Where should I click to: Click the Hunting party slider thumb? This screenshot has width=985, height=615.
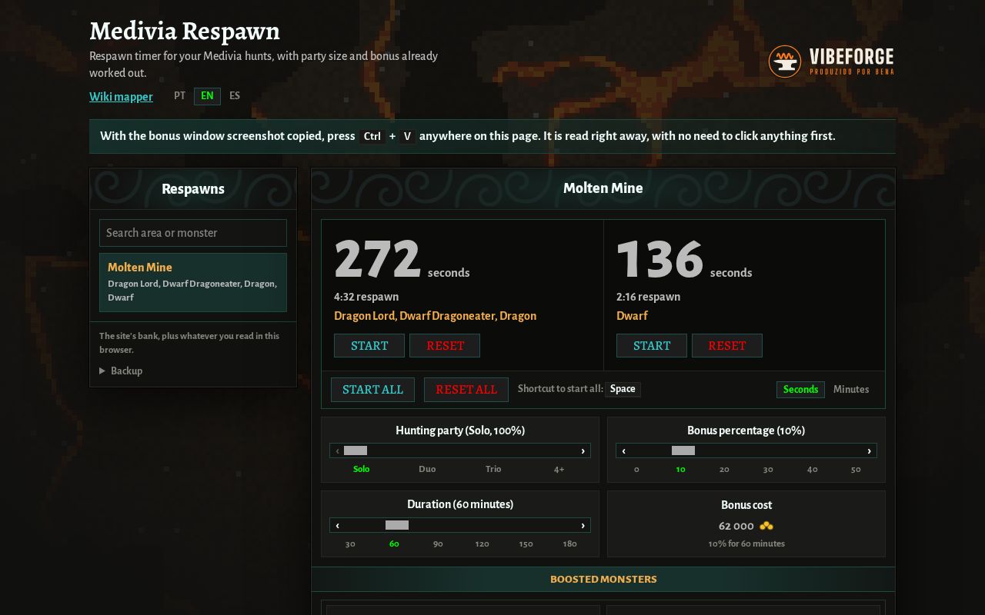coord(356,450)
